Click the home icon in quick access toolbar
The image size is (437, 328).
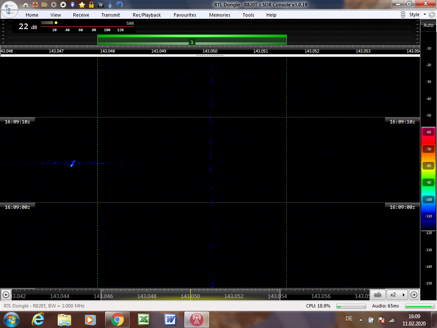[x=25, y=4]
